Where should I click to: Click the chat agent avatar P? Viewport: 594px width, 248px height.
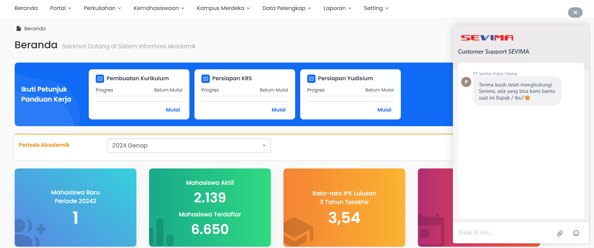[466, 82]
